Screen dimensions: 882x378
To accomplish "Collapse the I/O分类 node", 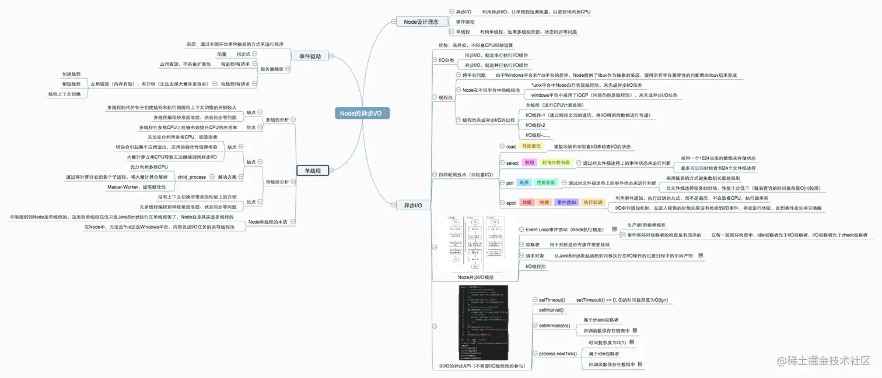I will point(433,60).
